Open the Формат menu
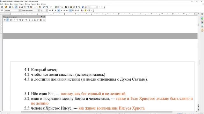 (x=22, y=4)
